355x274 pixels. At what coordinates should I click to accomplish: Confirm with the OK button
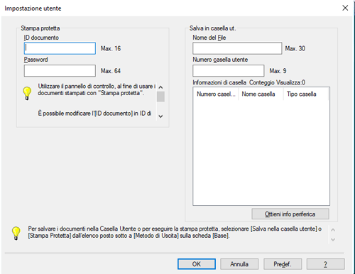tap(197, 264)
